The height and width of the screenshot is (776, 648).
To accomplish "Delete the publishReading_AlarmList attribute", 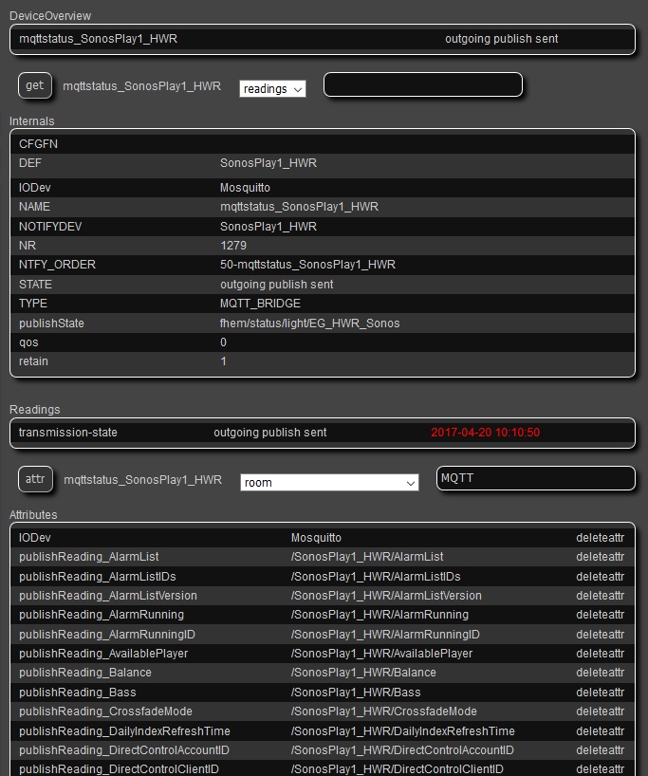I will coord(600,557).
